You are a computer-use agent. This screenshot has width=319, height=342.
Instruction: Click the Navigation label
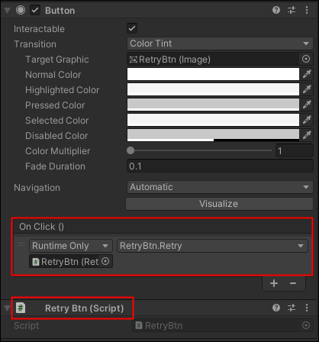coord(37,188)
